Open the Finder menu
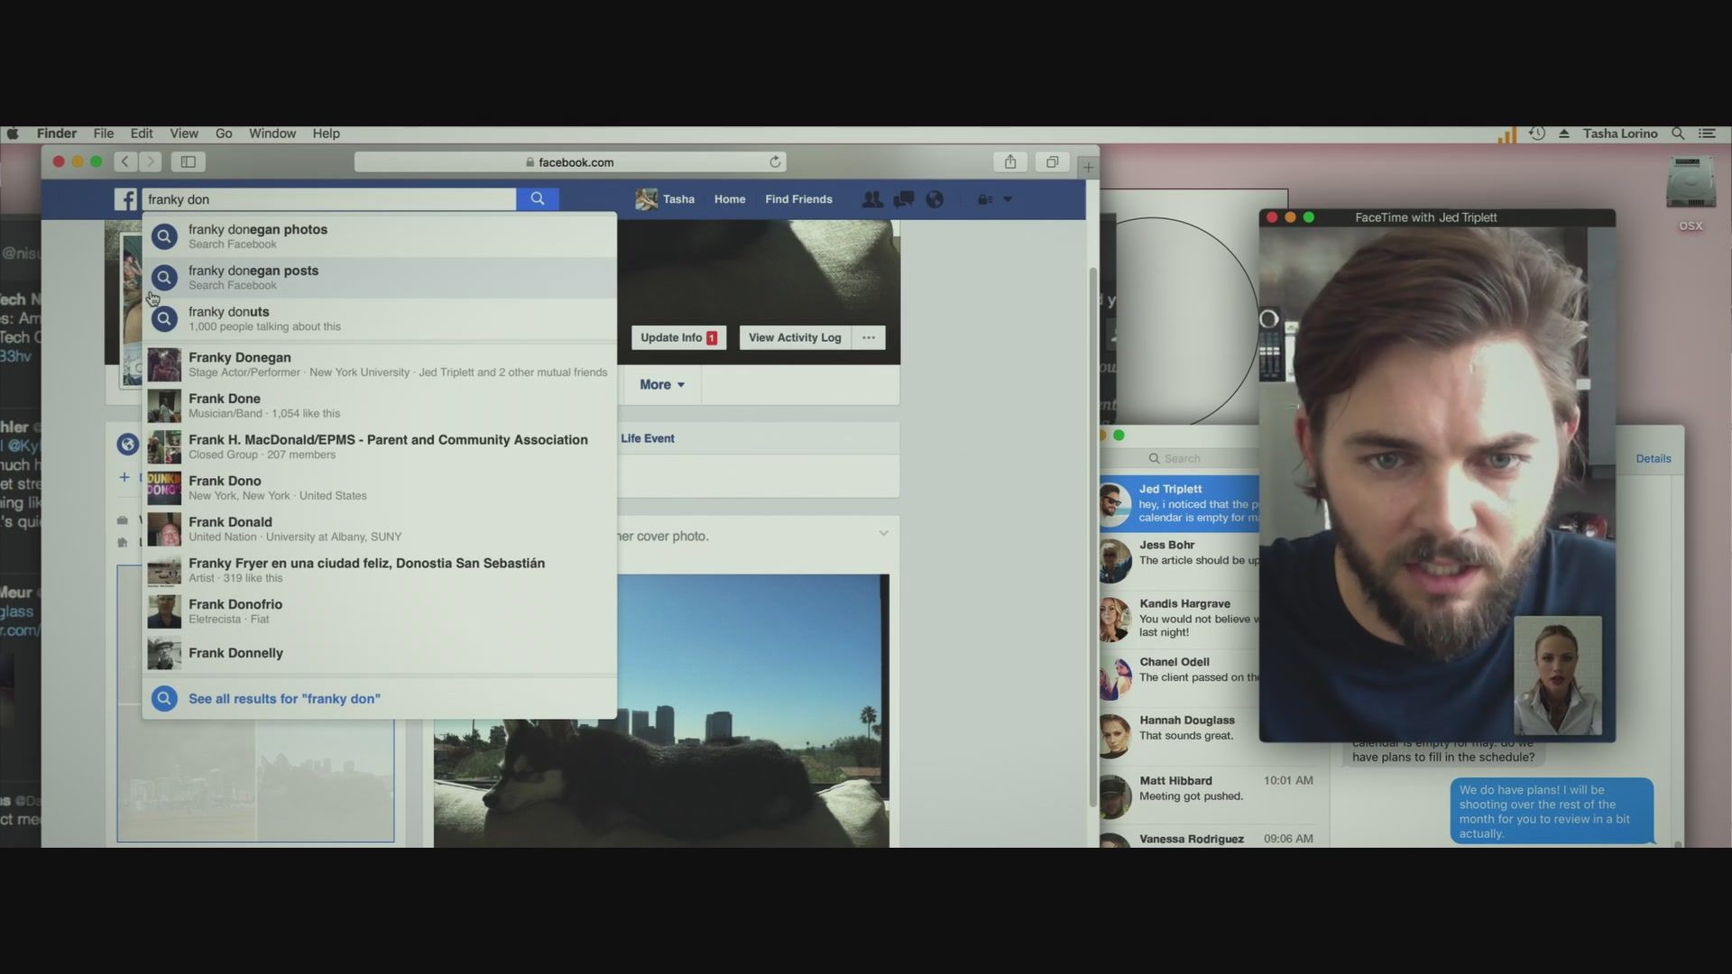1732x974 pixels. (x=57, y=133)
